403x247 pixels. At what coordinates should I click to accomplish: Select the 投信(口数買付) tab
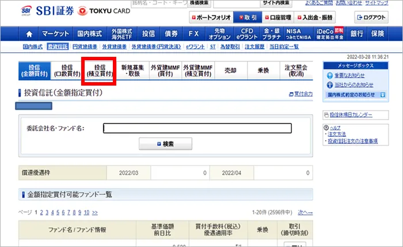67,71
